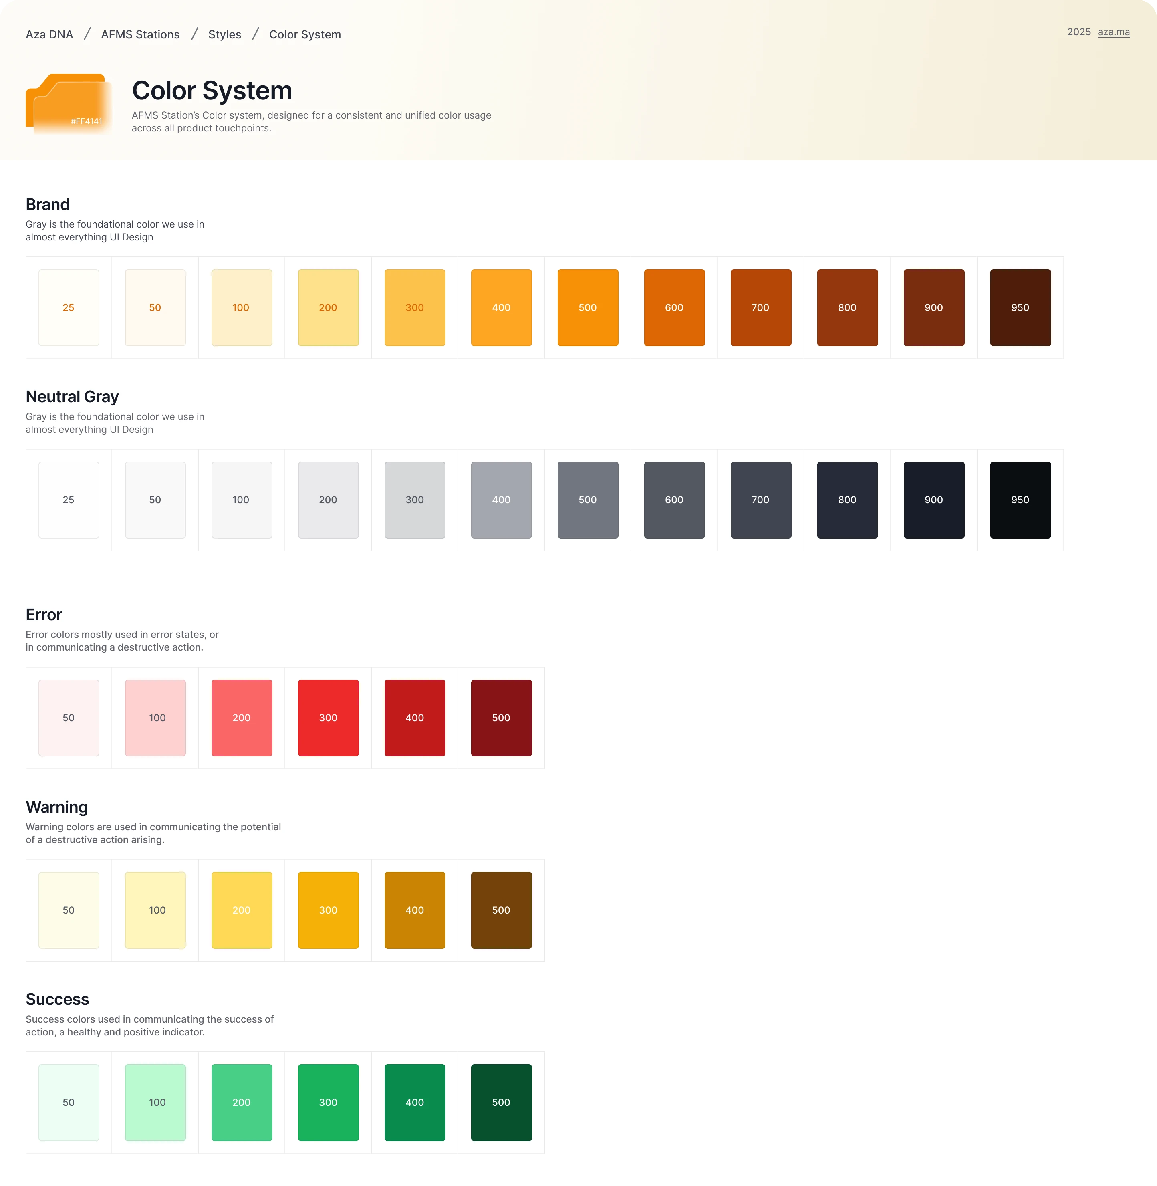
Task: Select the Success 300 green swatch
Action: pyautogui.click(x=328, y=1102)
